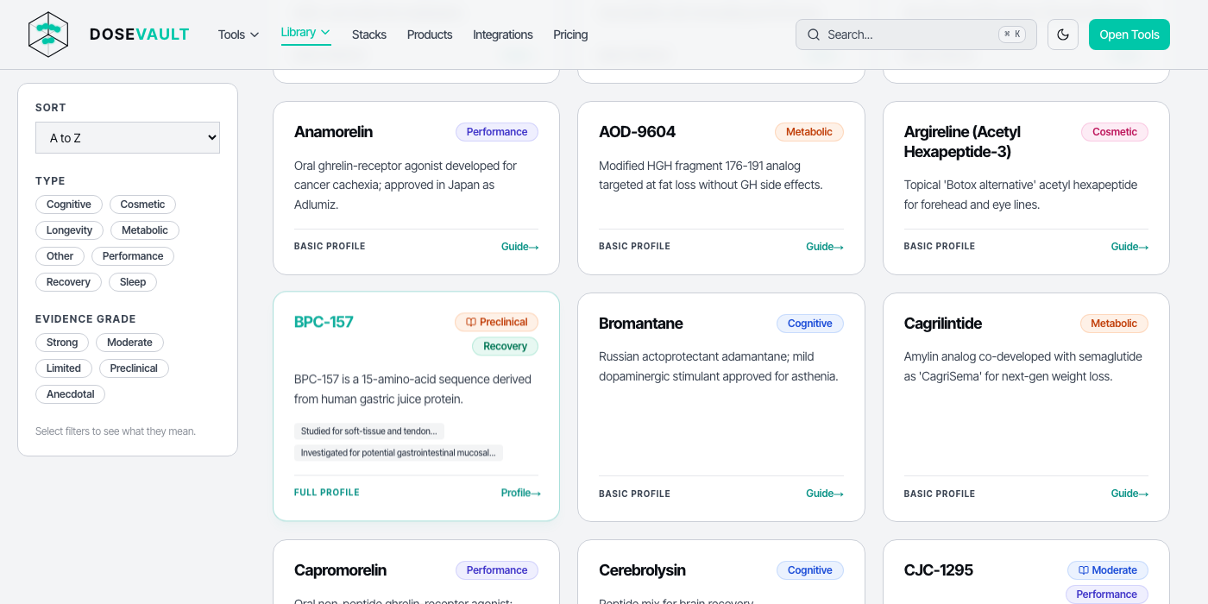Click the Cagrilintide card title
This screenshot has height=604, width=1208.
point(943,324)
